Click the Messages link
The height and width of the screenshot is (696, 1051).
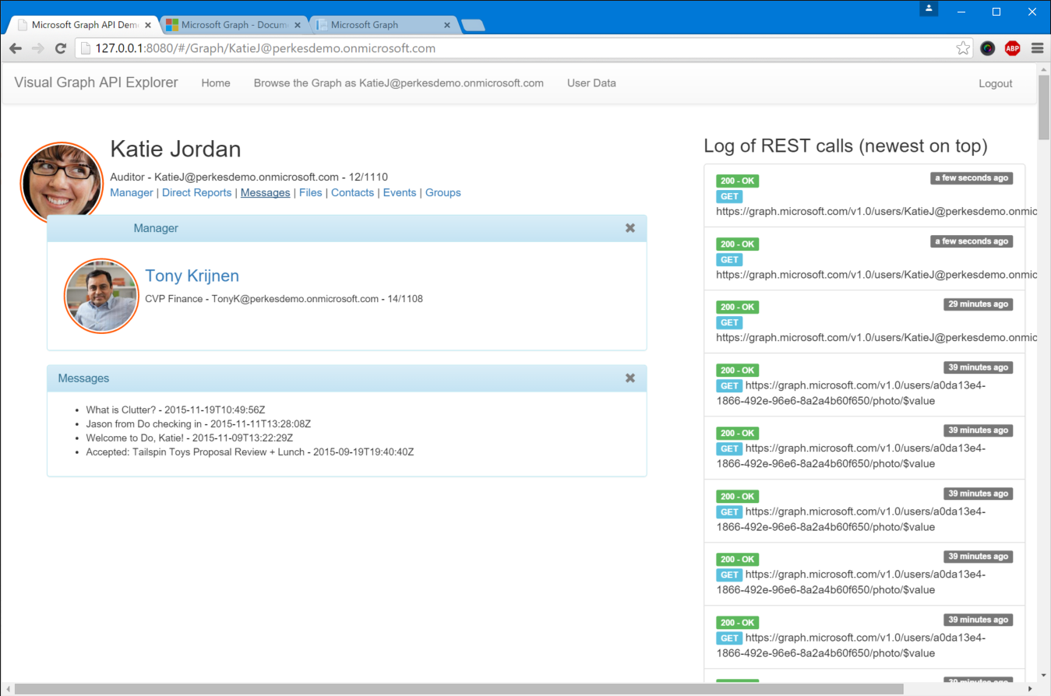(265, 192)
